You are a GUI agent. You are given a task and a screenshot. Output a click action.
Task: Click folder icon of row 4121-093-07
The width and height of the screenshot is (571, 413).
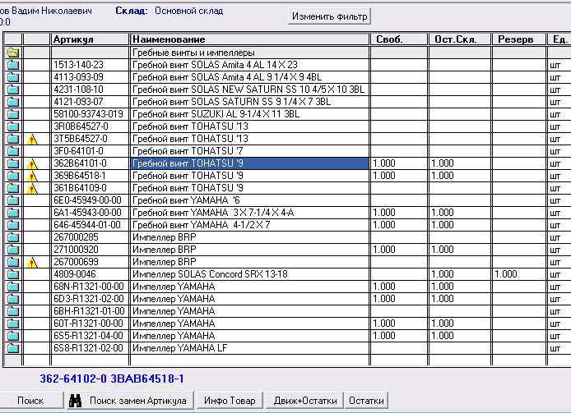click(12, 102)
